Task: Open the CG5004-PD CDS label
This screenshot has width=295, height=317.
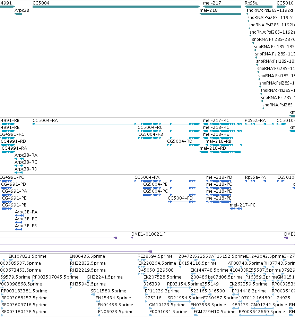Action: (x=180, y=198)
